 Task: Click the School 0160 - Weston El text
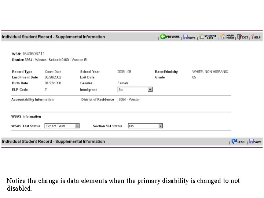pyautogui.click(x=68, y=60)
